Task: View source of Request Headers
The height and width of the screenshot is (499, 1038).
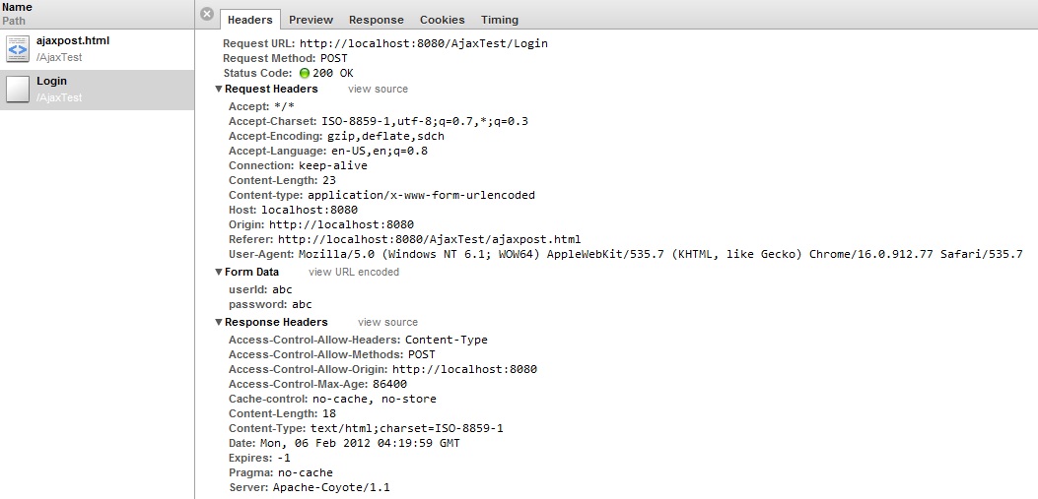Action: tap(378, 90)
